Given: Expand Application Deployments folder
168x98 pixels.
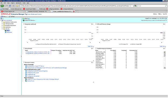Looking at the screenshot, I should 2,22.
